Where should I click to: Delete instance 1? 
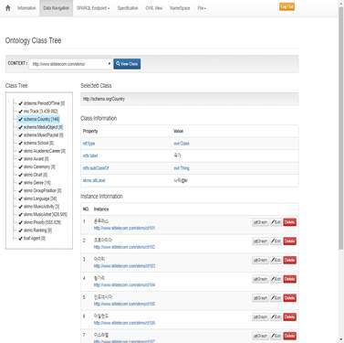289,222
